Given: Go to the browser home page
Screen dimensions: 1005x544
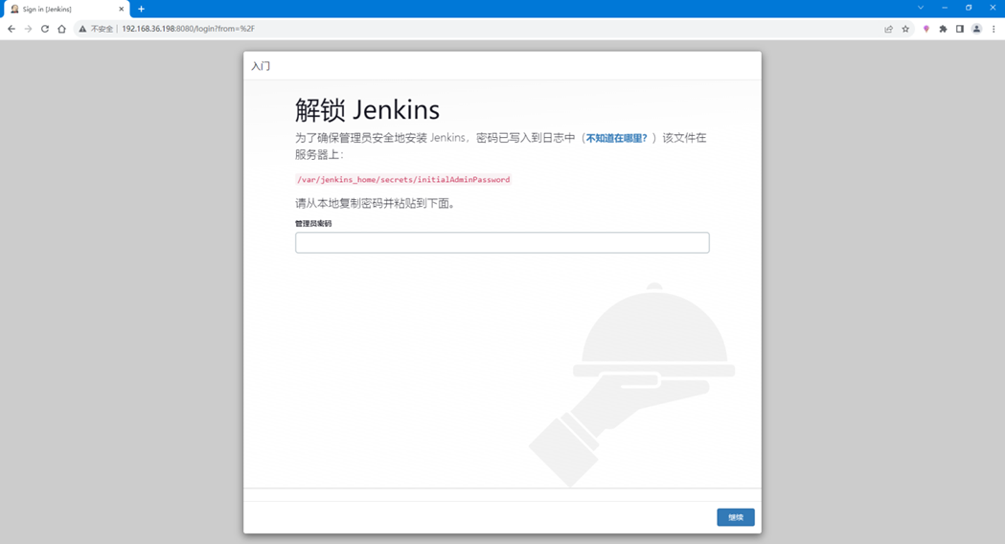Looking at the screenshot, I should 61,29.
